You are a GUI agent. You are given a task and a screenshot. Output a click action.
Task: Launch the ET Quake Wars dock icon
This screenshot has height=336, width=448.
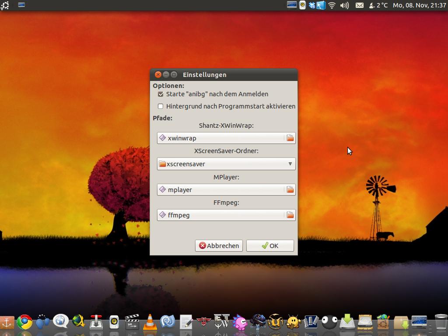coord(221,322)
